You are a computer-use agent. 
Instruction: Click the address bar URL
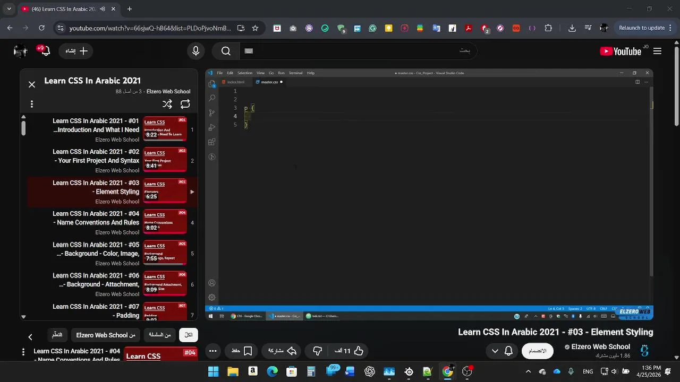click(x=150, y=28)
